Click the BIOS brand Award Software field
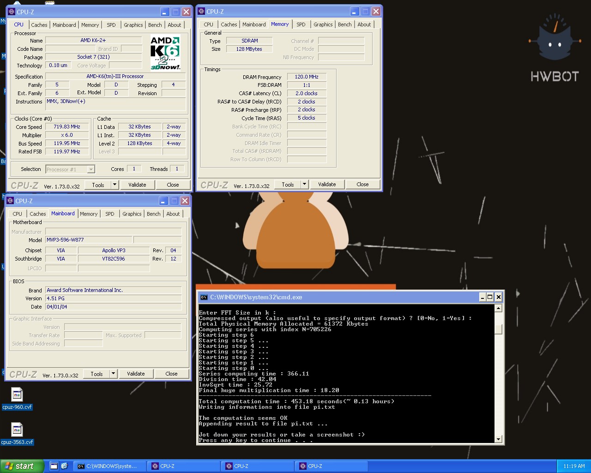Viewport: 591px width, 473px height. [x=114, y=290]
